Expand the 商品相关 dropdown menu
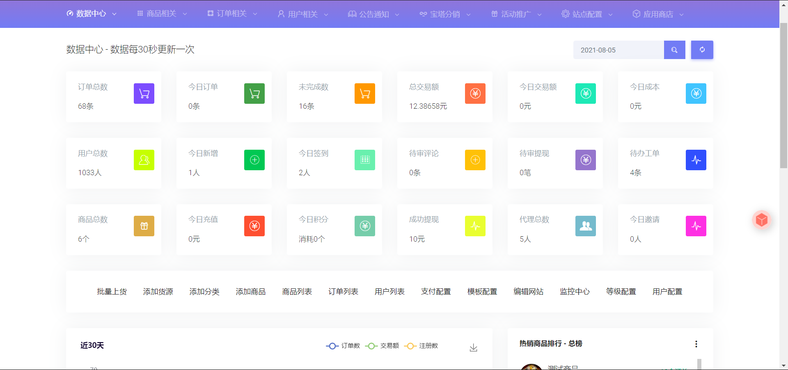 point(161,14)
